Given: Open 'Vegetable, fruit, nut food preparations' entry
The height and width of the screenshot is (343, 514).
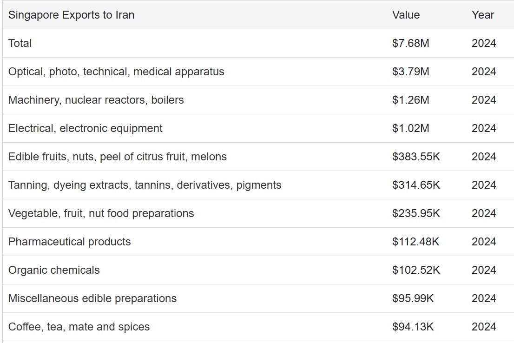Looking at the screenshot, I should 101,213.
